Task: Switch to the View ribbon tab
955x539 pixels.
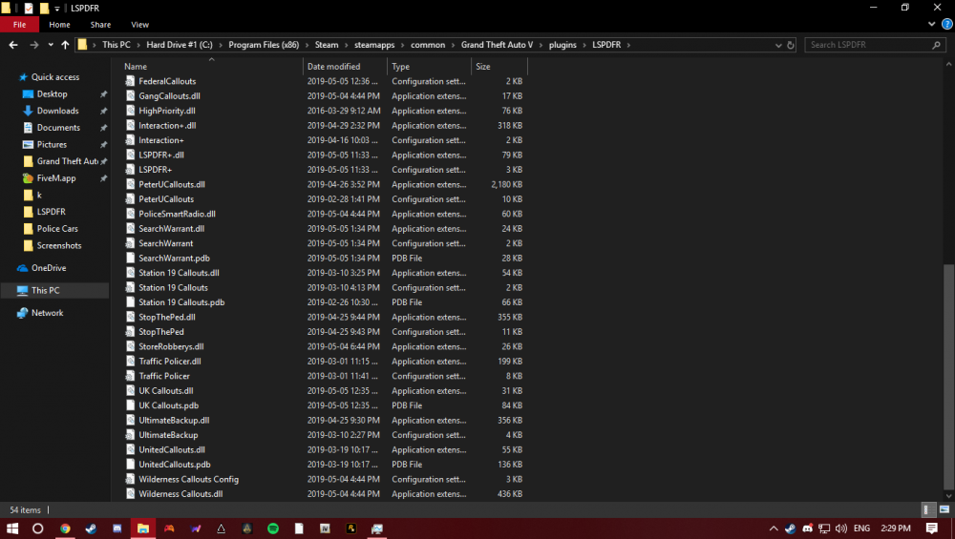Action: [140, 25]
